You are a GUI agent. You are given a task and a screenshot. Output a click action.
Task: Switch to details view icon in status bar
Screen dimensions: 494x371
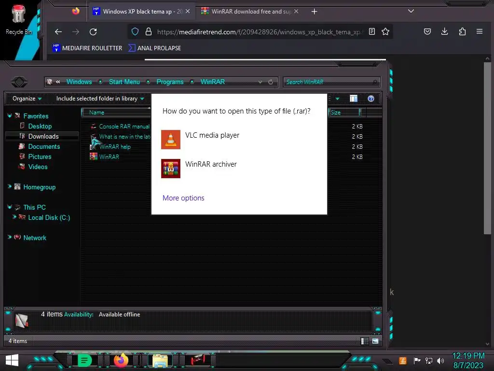click(x=364, y=341)
